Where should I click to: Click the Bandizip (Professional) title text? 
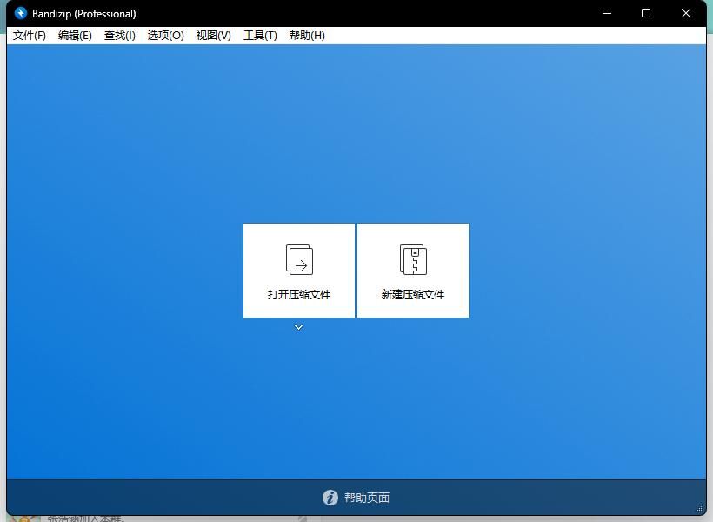84,13
